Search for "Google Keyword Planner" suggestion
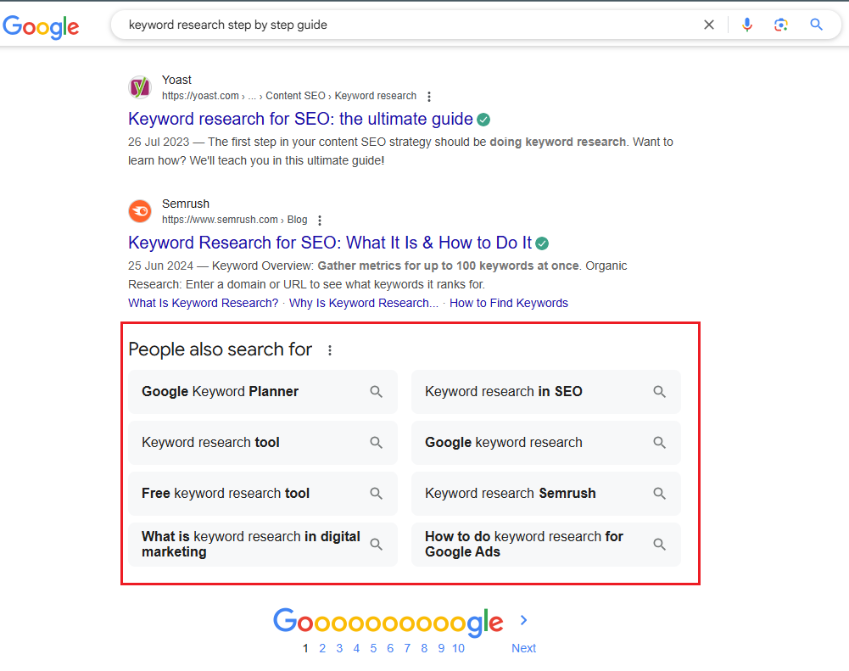The image size is (849, 671). pos(263,392)
